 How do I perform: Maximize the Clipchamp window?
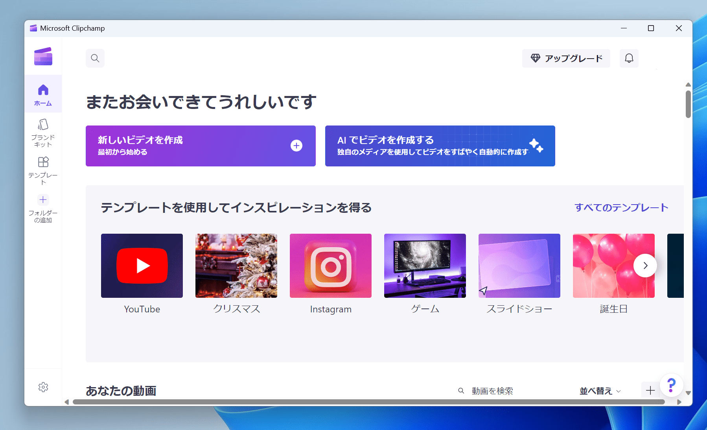[651, 28]
